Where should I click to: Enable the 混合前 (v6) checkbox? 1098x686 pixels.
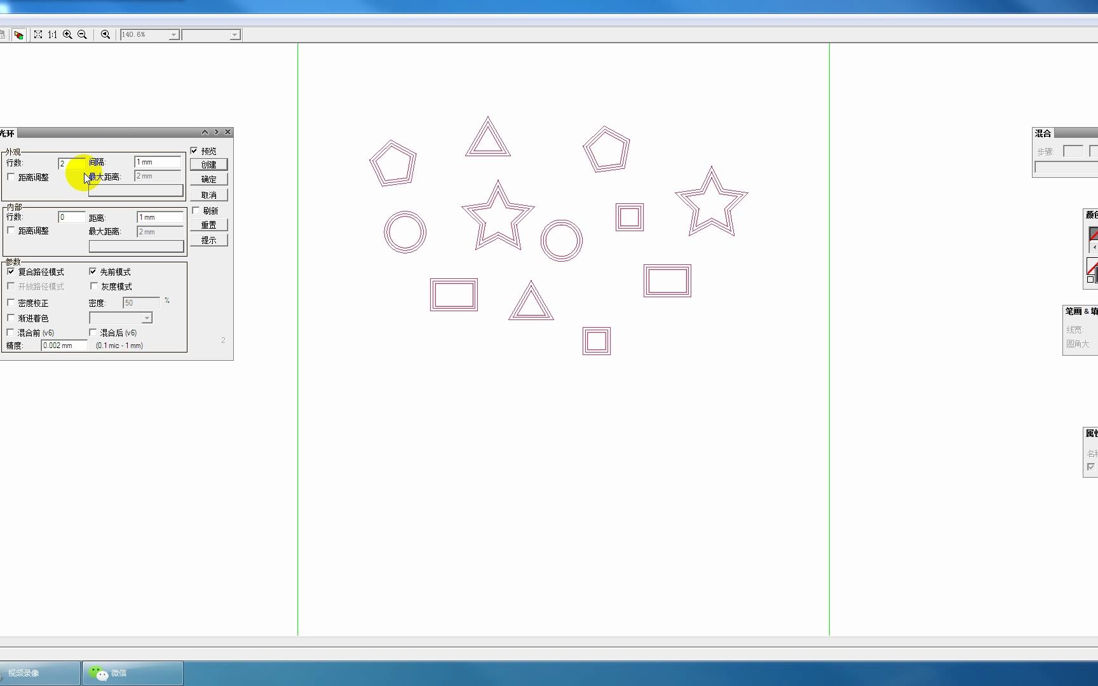(x=10, y=332)
